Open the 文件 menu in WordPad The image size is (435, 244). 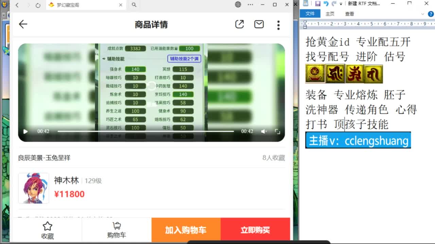[310, 14]
